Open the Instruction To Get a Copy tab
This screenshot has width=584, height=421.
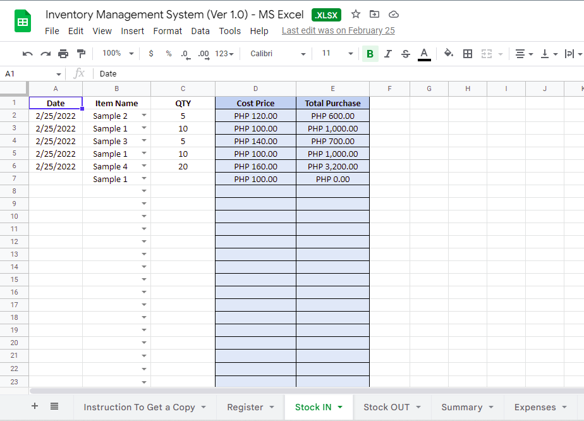click(145, 407)
